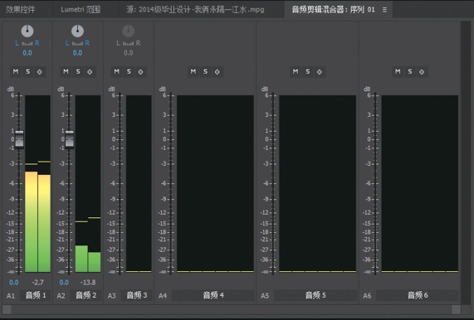Mute track A3 with its M button
The height and width of the screenshot is (320, 474).
point(117,71)
